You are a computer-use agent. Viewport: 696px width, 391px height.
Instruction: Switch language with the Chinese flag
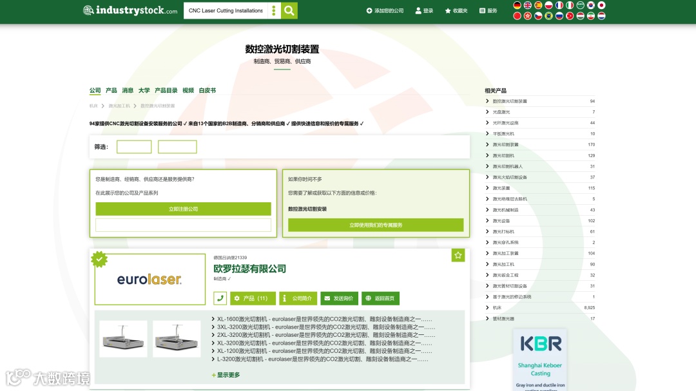click(517, 16)
